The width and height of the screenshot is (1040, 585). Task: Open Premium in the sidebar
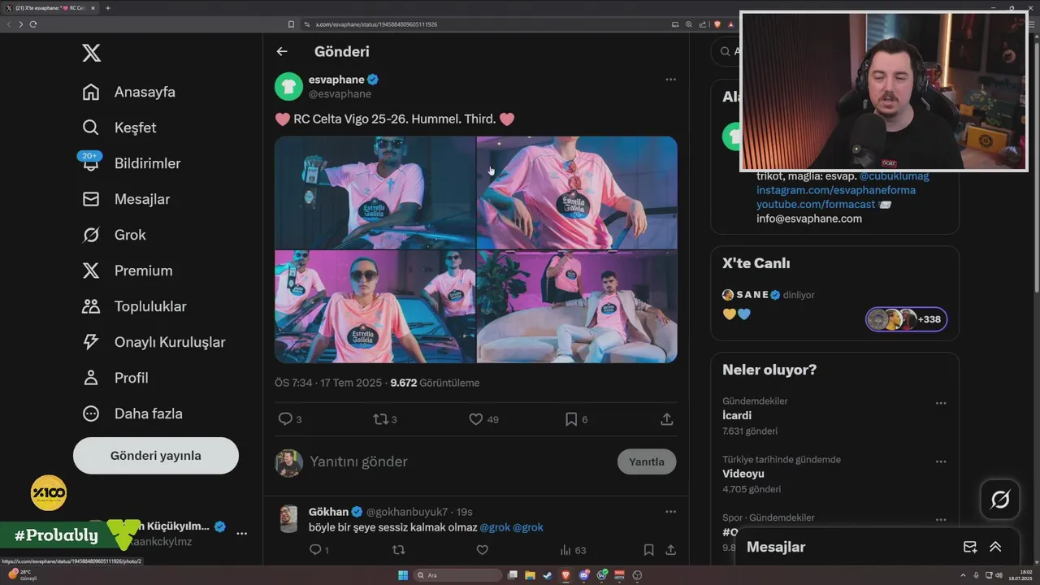click(127, 271)
